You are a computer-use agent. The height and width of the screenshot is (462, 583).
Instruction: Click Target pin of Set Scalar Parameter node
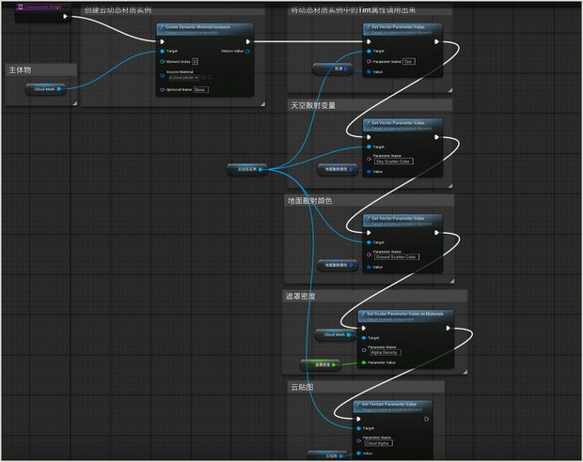click(x=364, y=338)
